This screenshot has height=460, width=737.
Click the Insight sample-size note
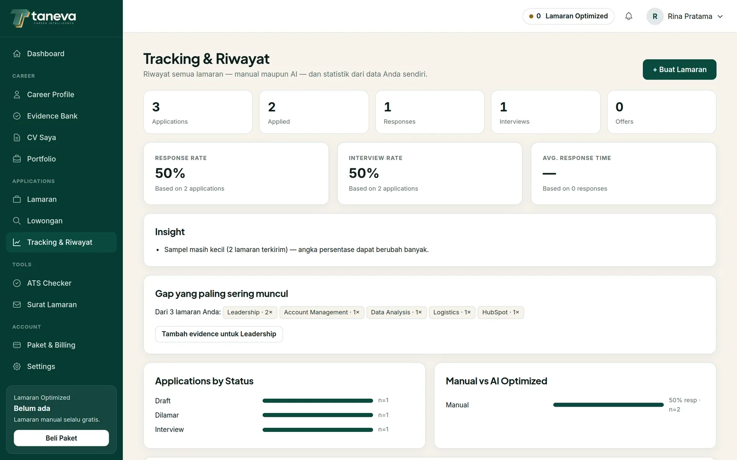click(296, 250)
